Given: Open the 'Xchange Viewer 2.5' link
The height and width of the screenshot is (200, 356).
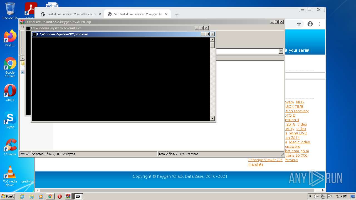Looking at the screenshot, I should tap(265, 160).
